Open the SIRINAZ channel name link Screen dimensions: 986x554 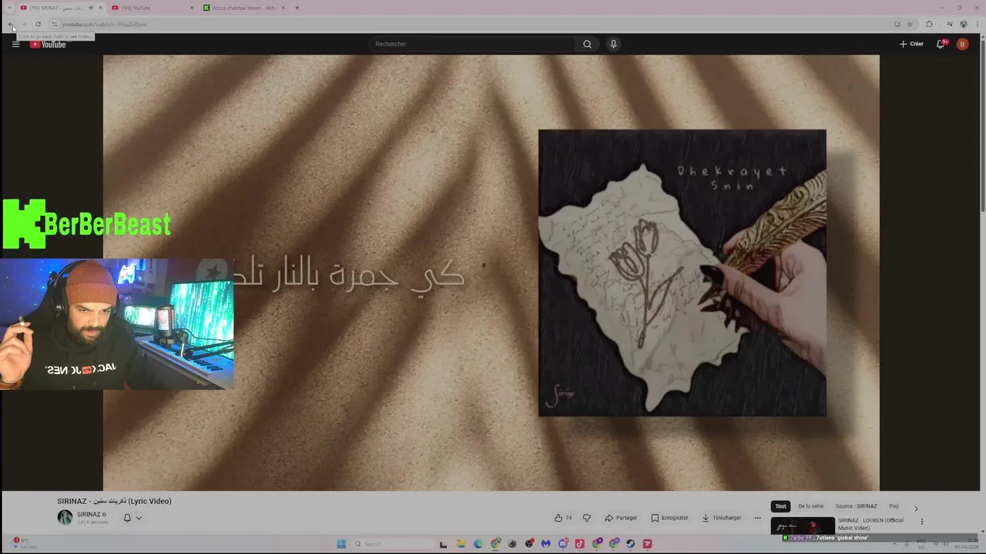coord(89,514)
